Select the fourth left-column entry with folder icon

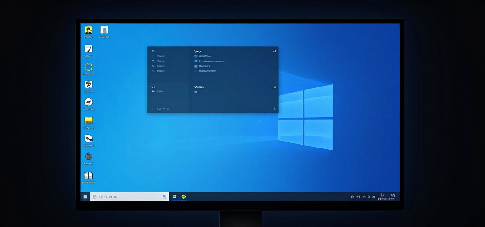[x=158, y=71]
